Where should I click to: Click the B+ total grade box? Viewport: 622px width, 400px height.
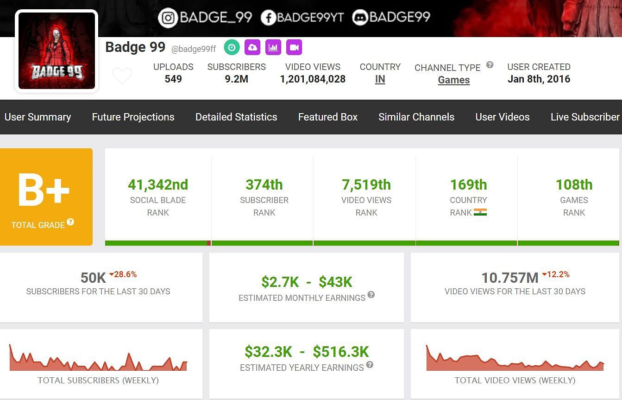46,197
